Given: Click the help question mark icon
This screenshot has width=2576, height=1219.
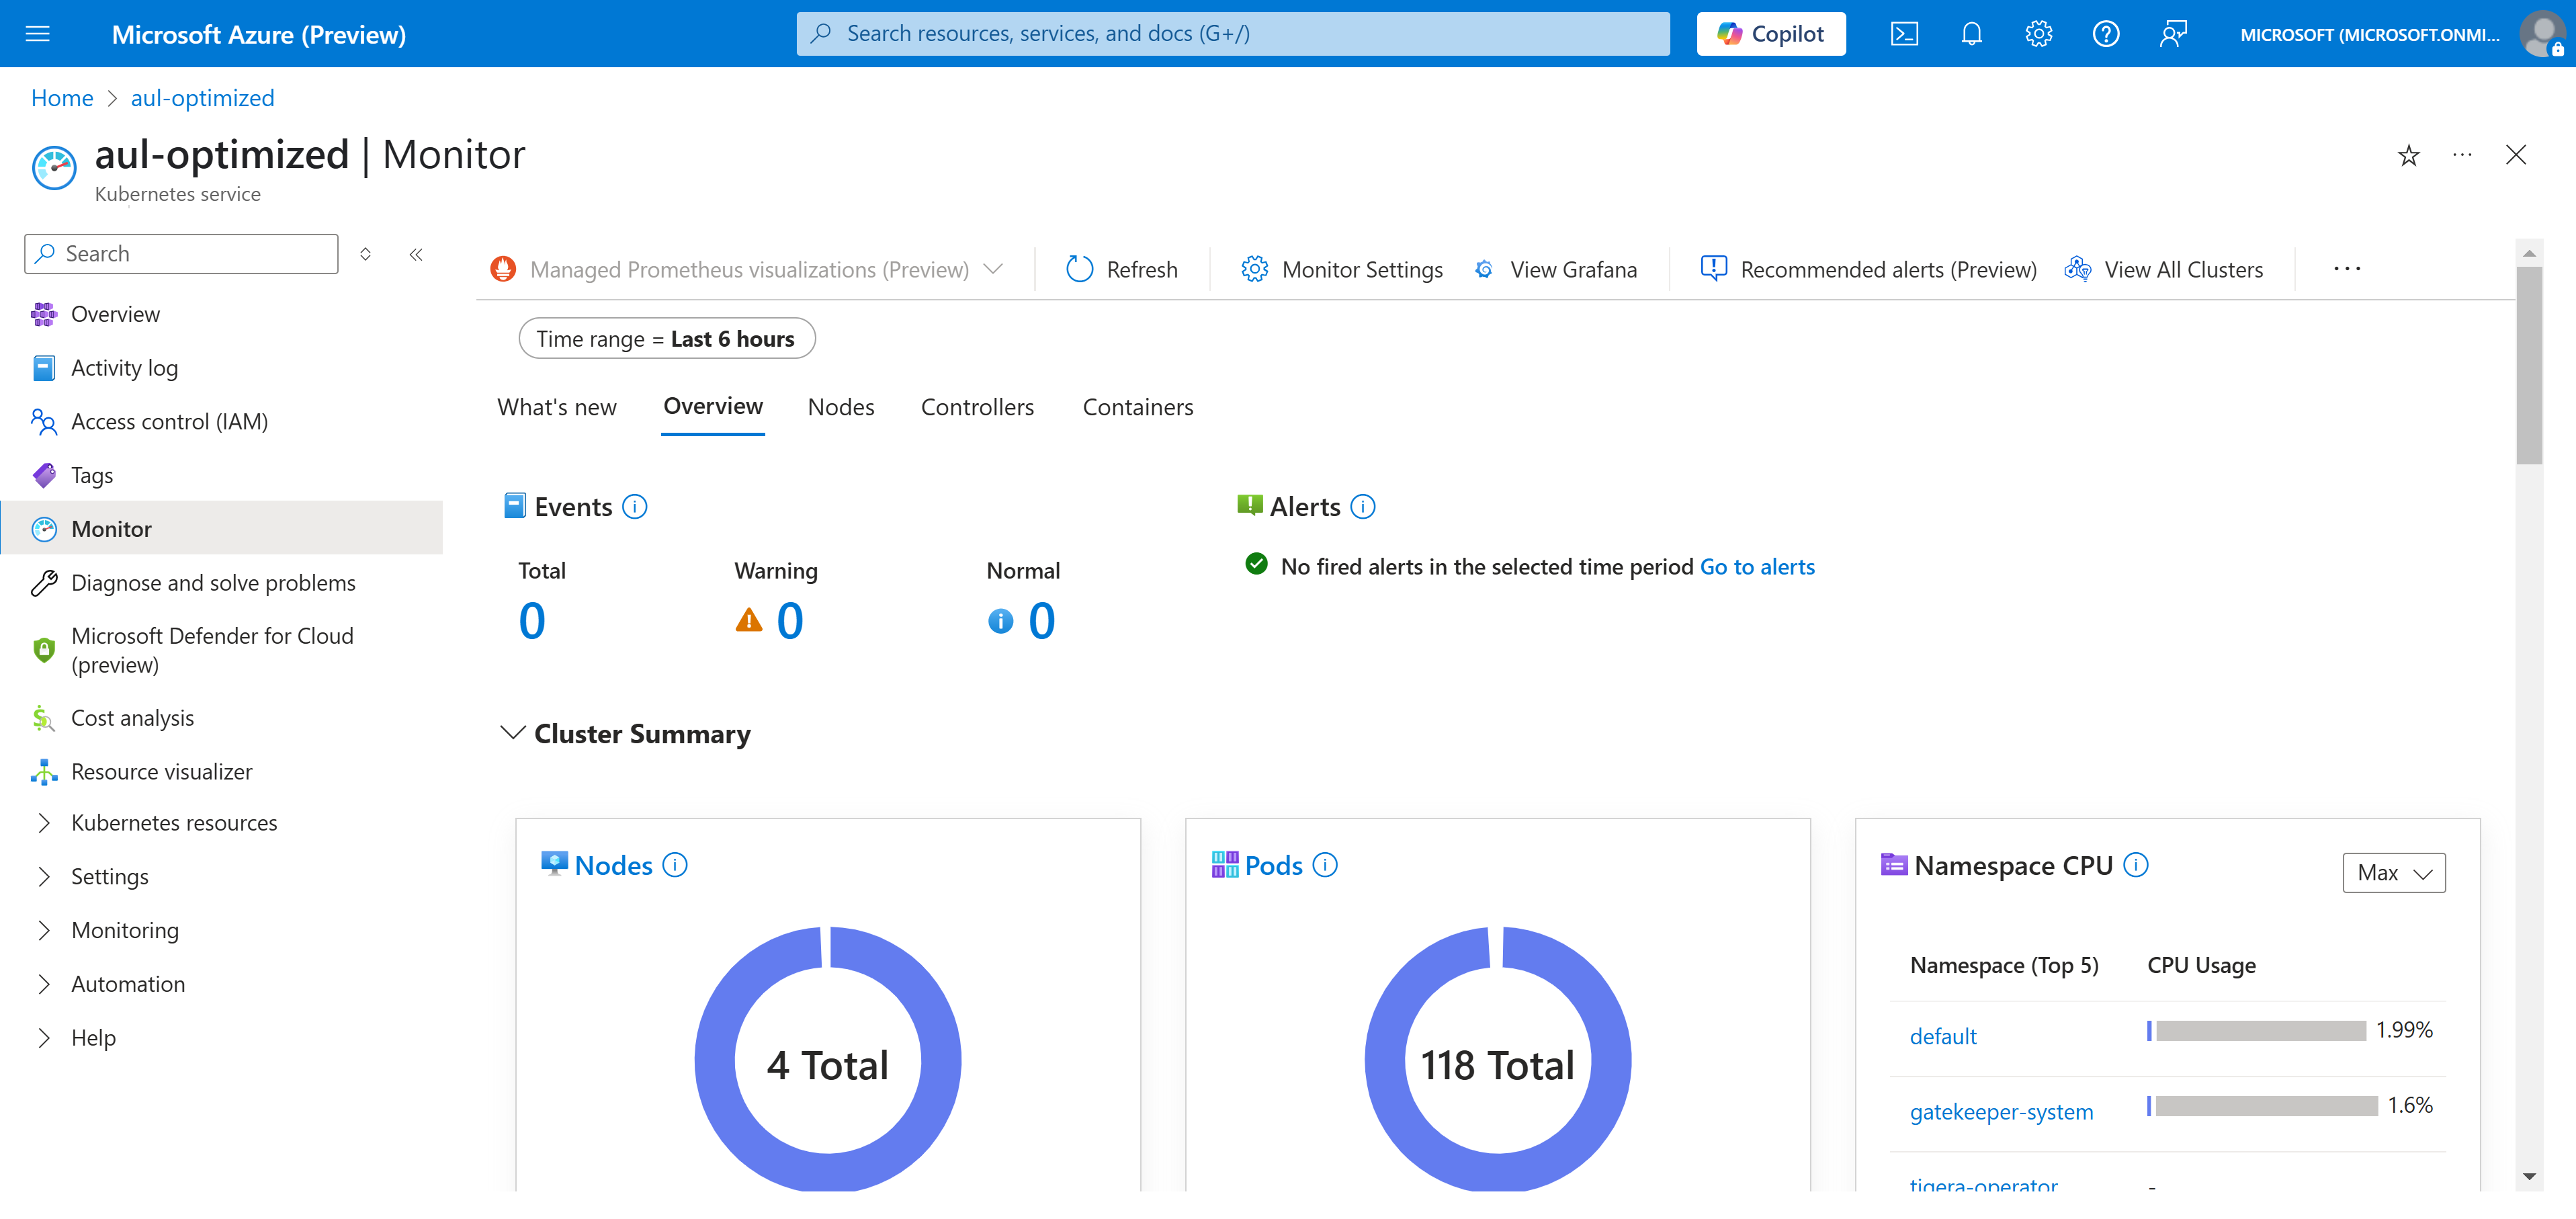Looking at the screenshot, I should click(x=2105, y=34).
